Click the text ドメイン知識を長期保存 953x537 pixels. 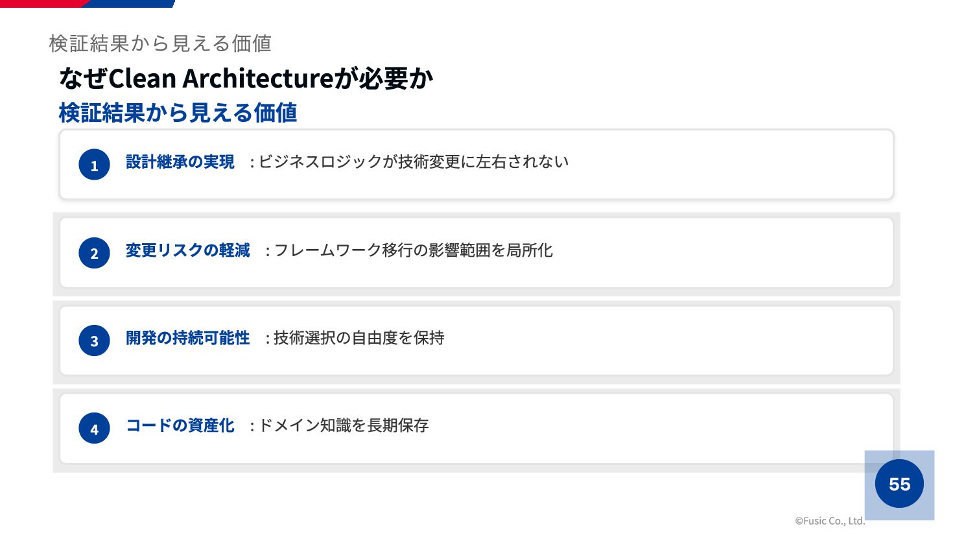[344, 425]
